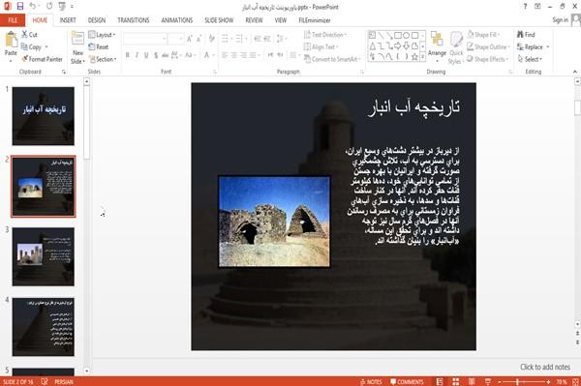Start Slide Show from status bar icon
This screenshot has width=581, height=386.
tap(488, 381)
